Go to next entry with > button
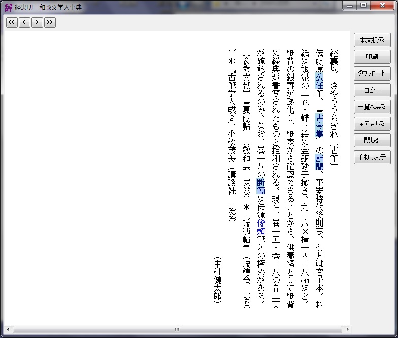This screenshot has height=338, width=398. (37, 22)
